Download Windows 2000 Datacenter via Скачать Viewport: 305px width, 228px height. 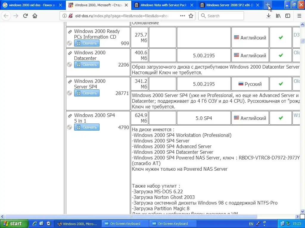pyautogui.click(x=87, y=64)
